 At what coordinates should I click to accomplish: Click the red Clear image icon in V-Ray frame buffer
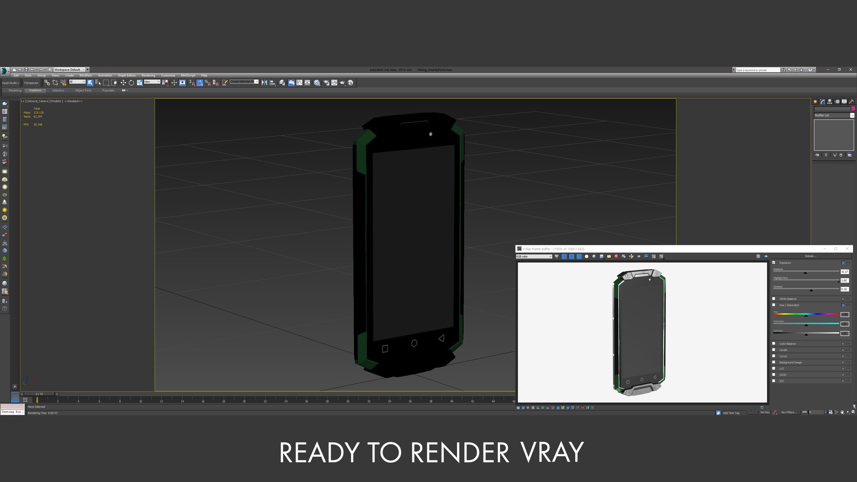pos(616,257)
